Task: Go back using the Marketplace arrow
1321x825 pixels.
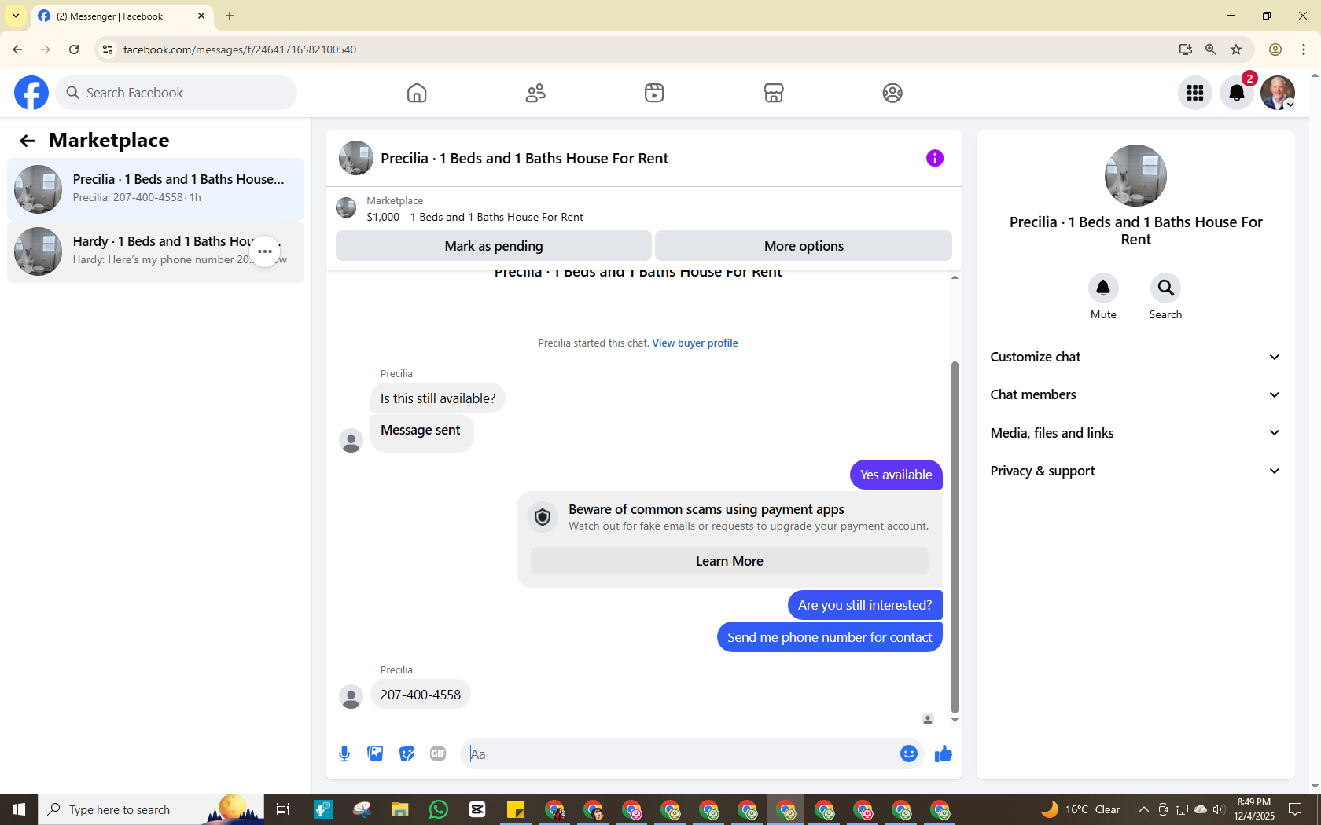Action: (x=28, y=141)
